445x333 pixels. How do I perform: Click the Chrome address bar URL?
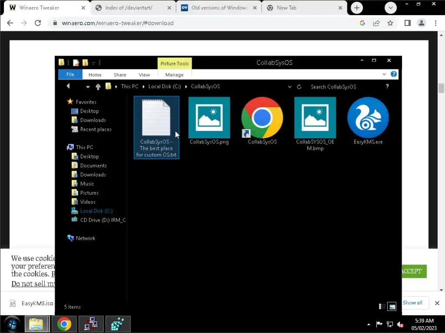[x=117, y=23]
